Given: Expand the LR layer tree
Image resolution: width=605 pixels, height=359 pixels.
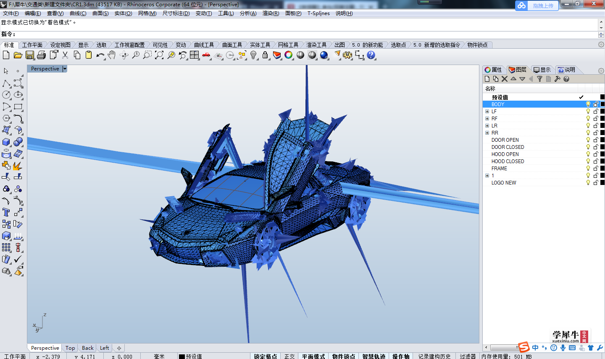Looking at the screenshot, I should tap(487, 126).
